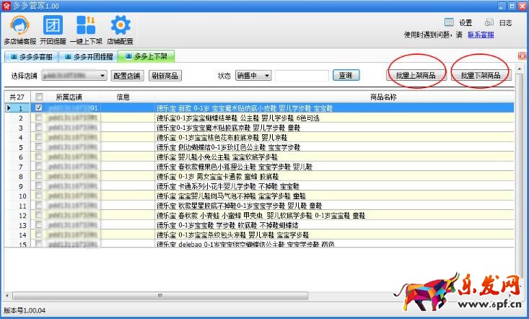Toggle the select-all checkbox in table header
Image resolution: width=529 pixels, height=319 pixels.
pyautogui.click(x=39, y=97)
